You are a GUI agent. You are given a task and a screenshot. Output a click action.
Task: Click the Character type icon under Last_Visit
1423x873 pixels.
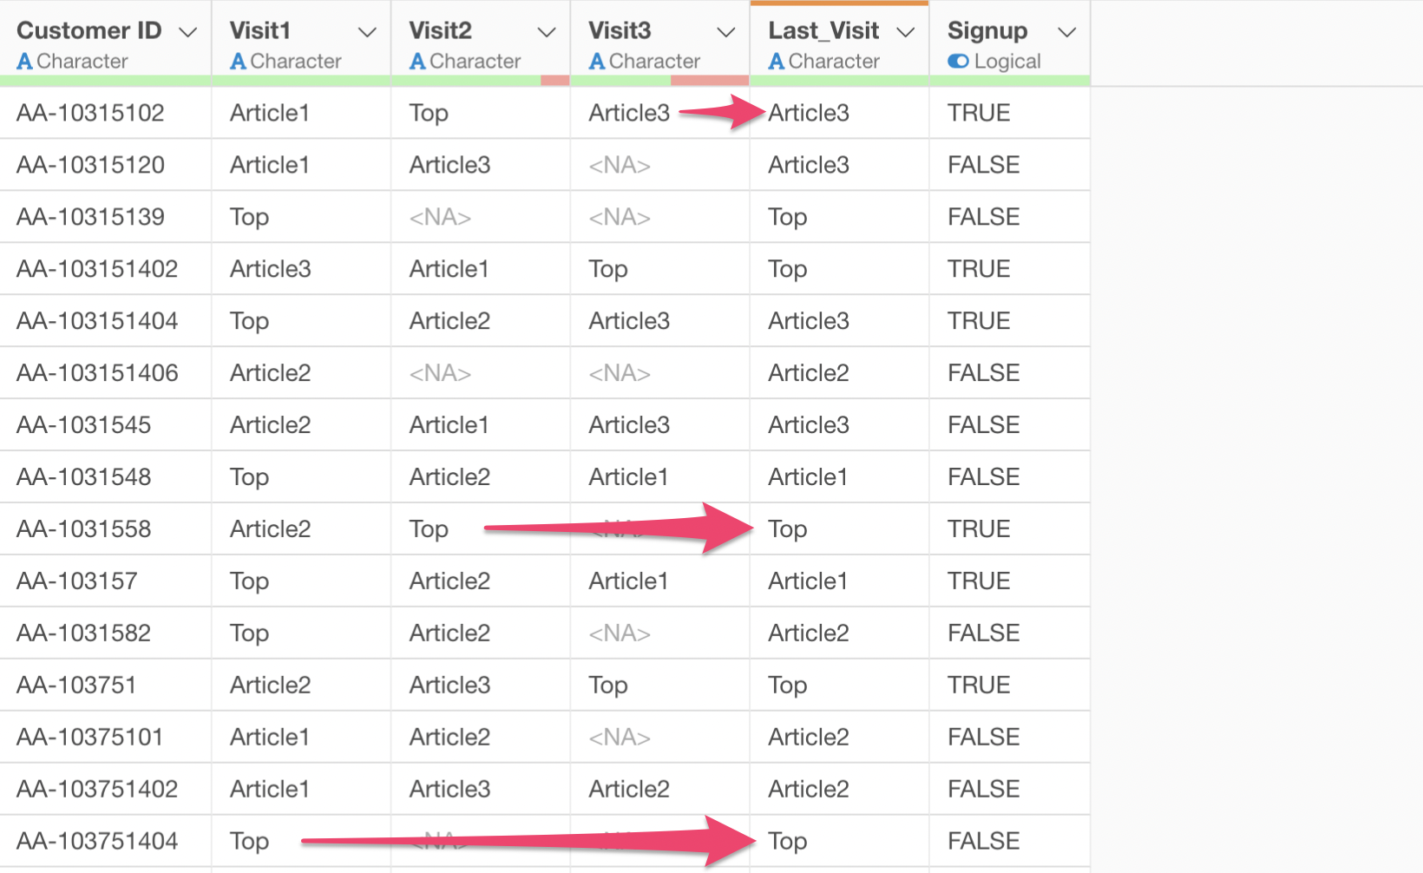pyautogui.click(x=777, y=62)
